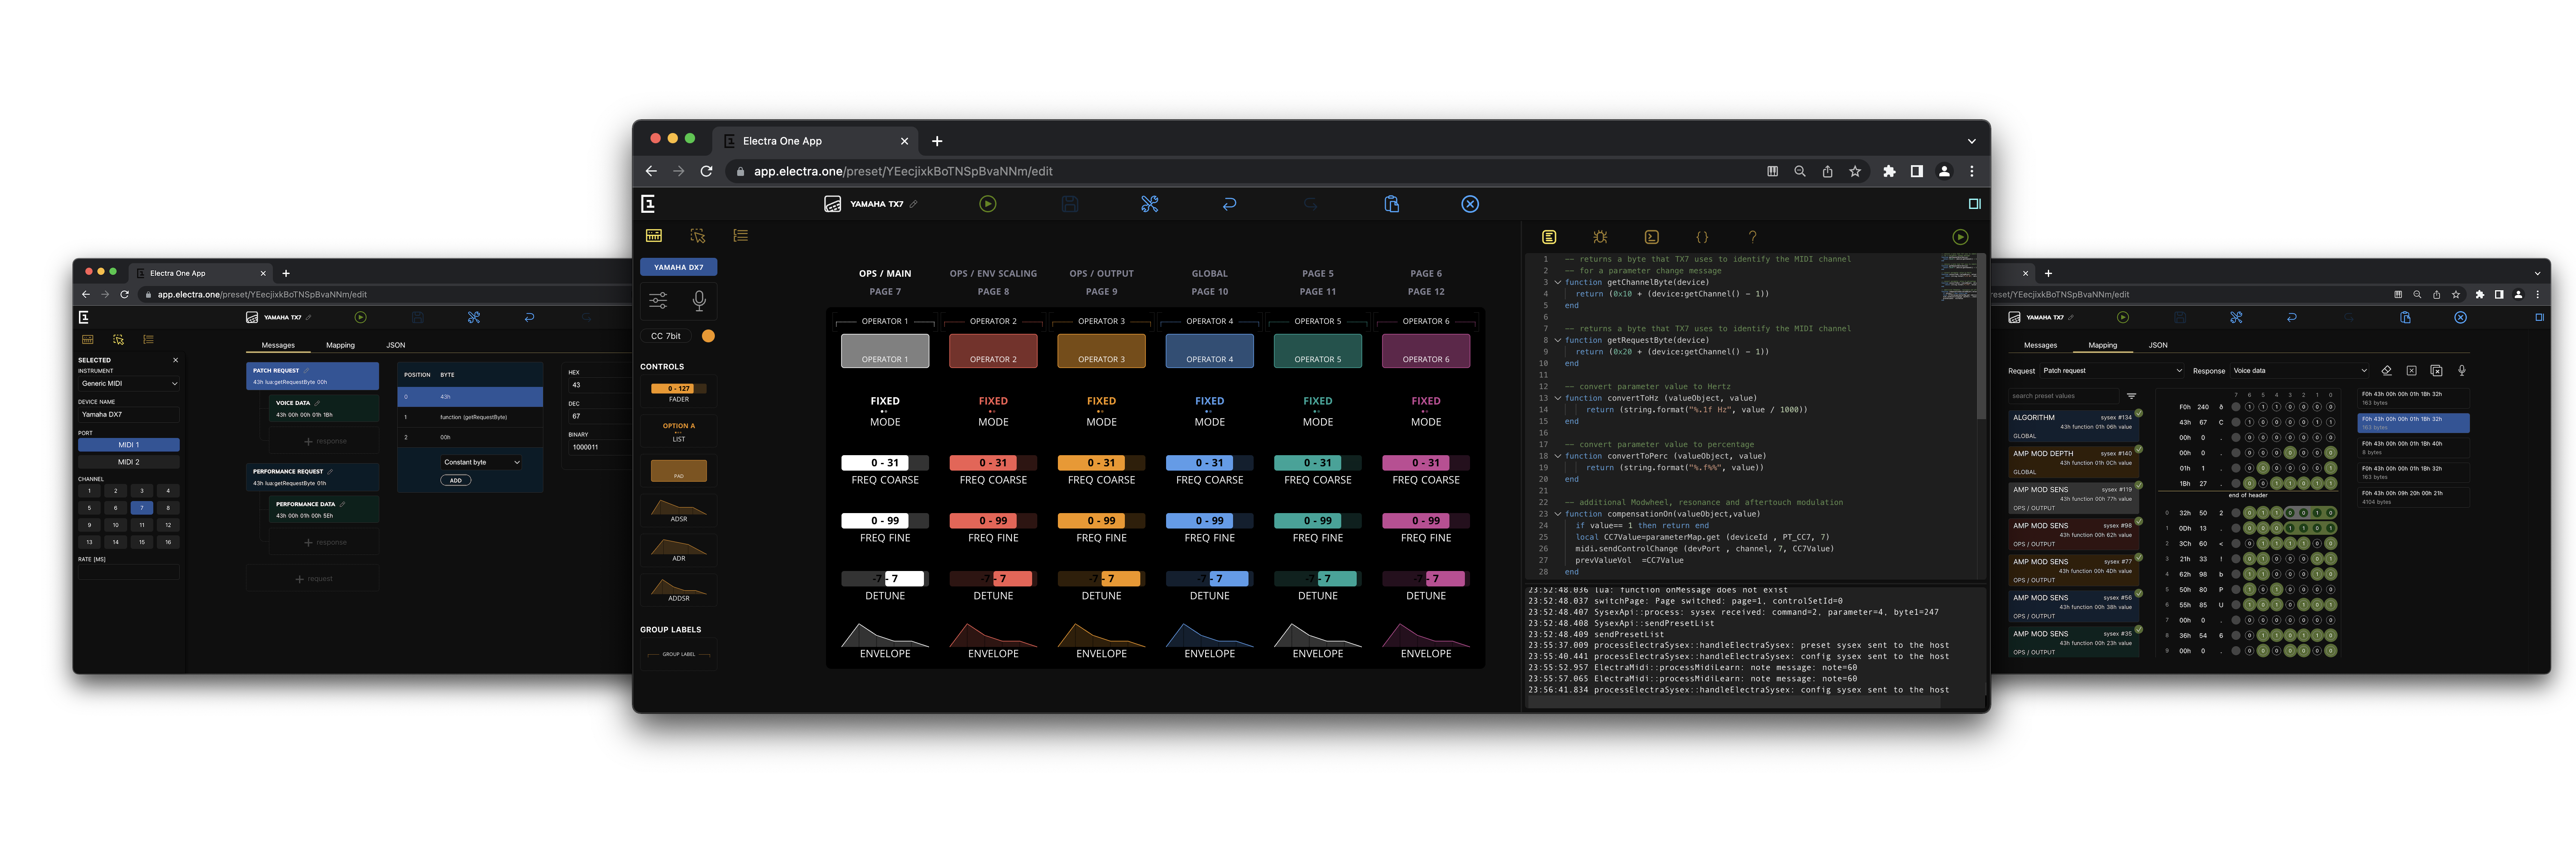2576x858 pixels.
Task: Select the MIDI 2 port
Action: (x=129, y=462)
